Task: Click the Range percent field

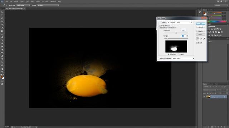Action: [184, 36]
